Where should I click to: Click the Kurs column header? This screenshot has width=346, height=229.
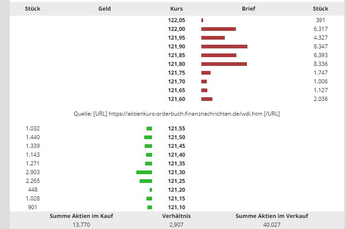click(x=176, y=8)
